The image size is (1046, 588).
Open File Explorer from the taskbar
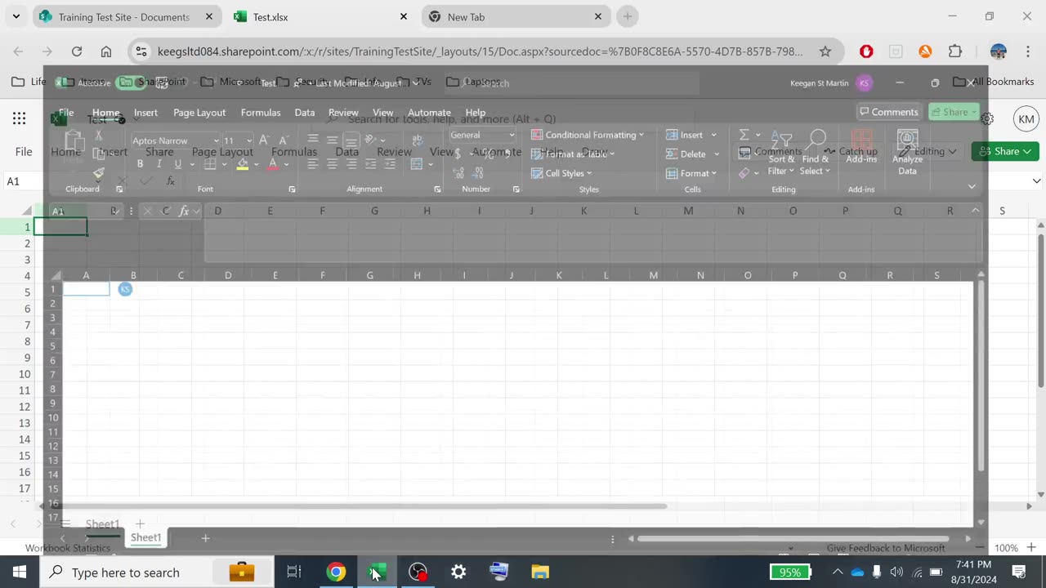click(x=540, y=572)
